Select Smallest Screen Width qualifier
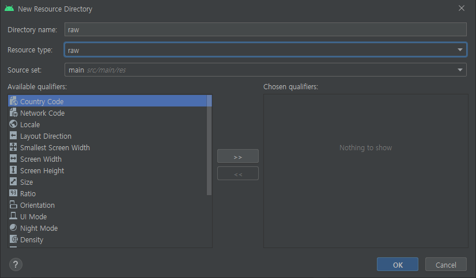Image resolution: width=476 pixels, height=278 pixels. (x=107, y=147)
